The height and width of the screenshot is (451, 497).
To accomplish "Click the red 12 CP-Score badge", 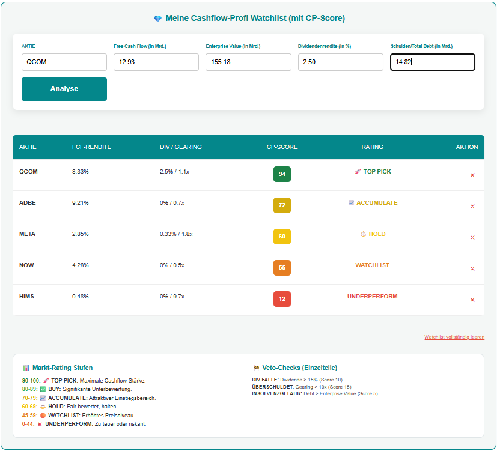I will click(282, 299).
